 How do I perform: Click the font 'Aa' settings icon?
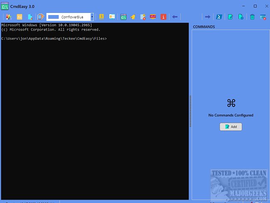[x=20, y=17]
